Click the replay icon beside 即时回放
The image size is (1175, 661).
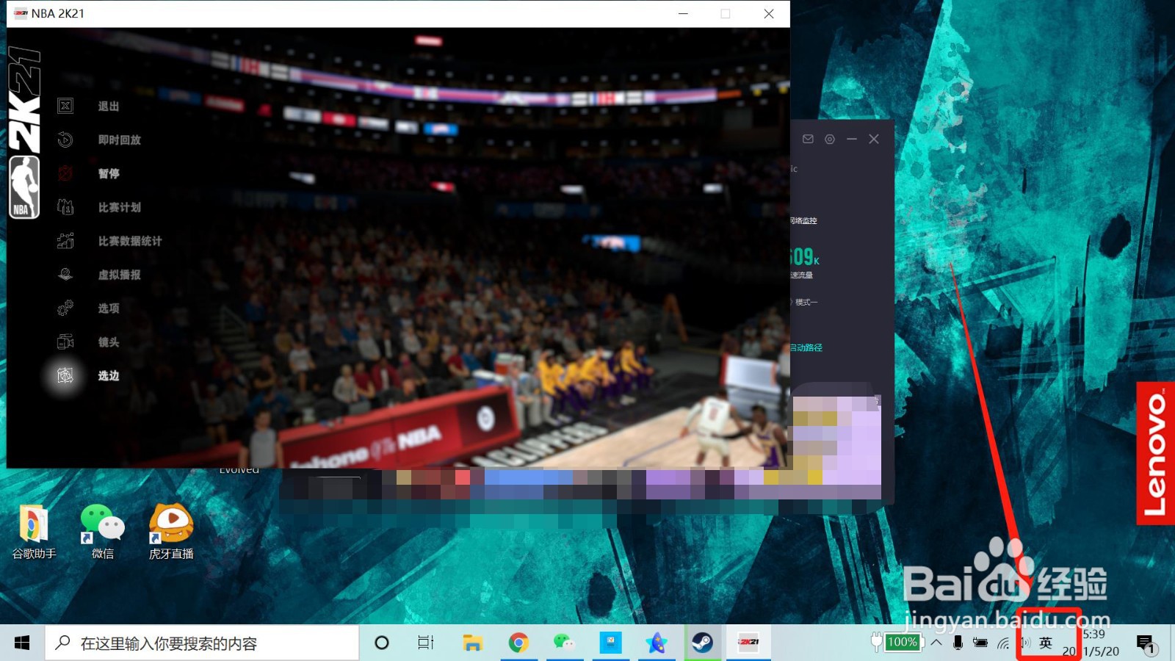(65, 140)
